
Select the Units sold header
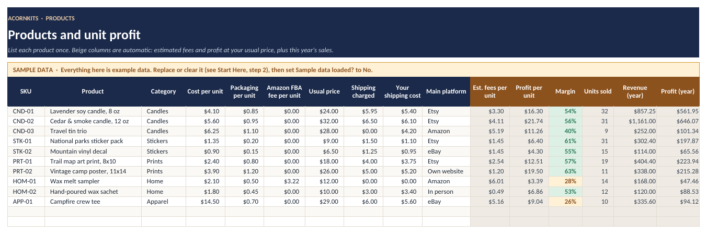[598, 91]
